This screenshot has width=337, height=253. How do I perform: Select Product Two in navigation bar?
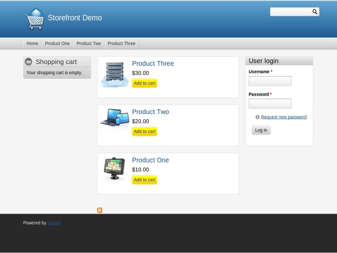[x=88, y=43]
